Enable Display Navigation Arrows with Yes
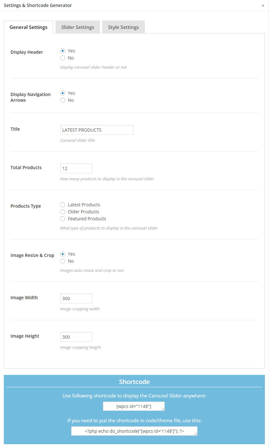 coord(63,93)
